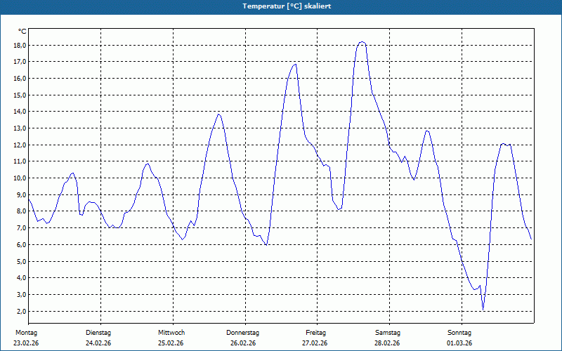Click the Montag day label
The height and width of the screenshot is (351, 562).
coord(26,333)
